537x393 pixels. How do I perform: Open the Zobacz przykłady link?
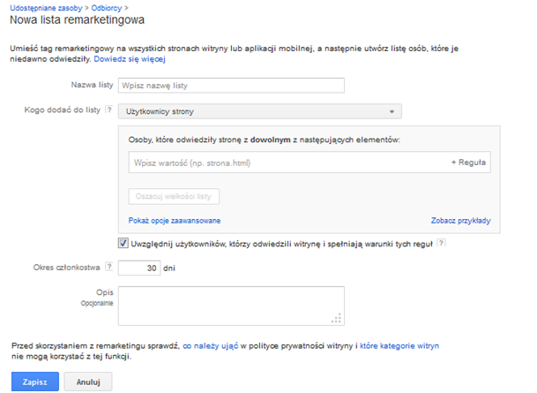pyautogui.click(x=460, y=220)
